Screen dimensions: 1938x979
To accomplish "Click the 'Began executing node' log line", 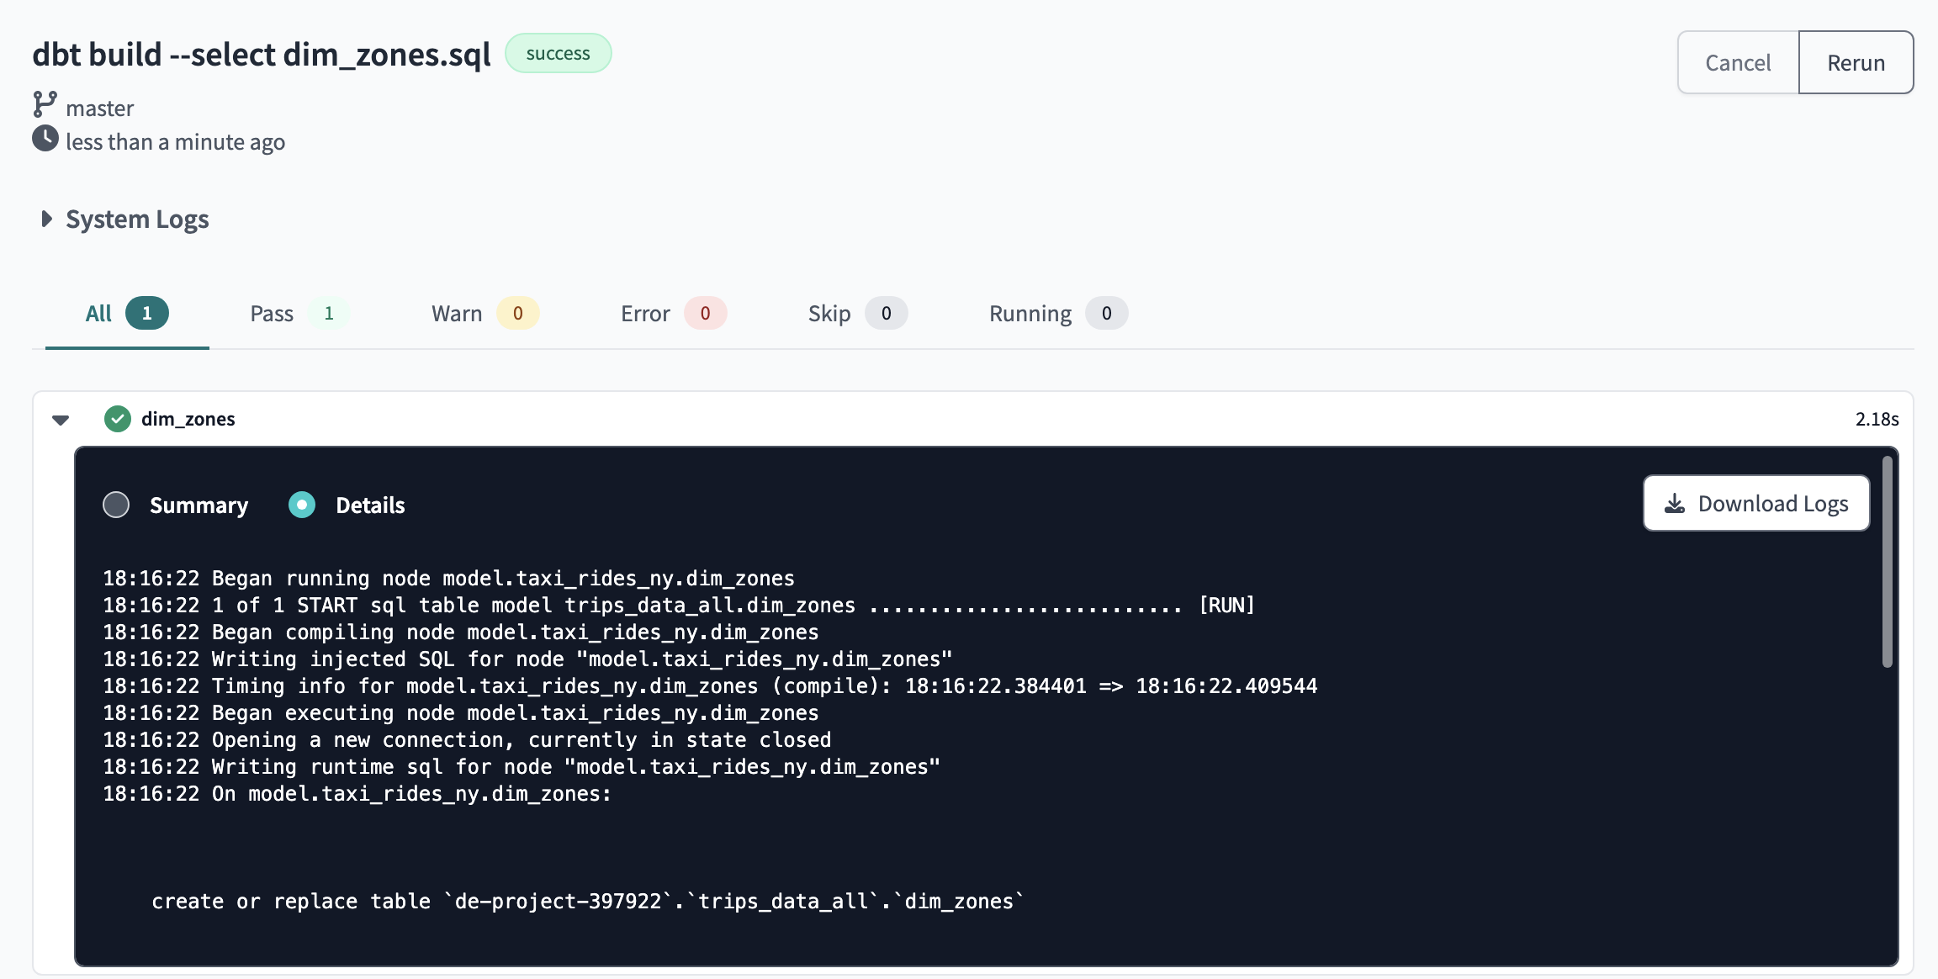I will pos(461,713).
